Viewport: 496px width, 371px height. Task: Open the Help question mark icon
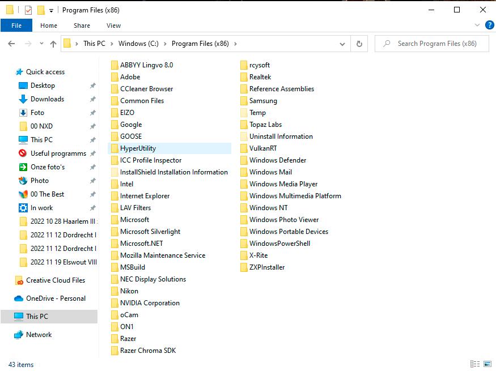(x=489, y=25)
